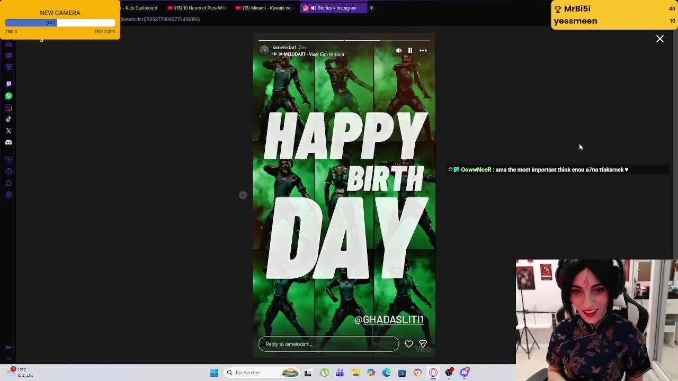Open the Task View taskbar icon
Viewport: 678px width, 381px height.
tap(308, 373)
